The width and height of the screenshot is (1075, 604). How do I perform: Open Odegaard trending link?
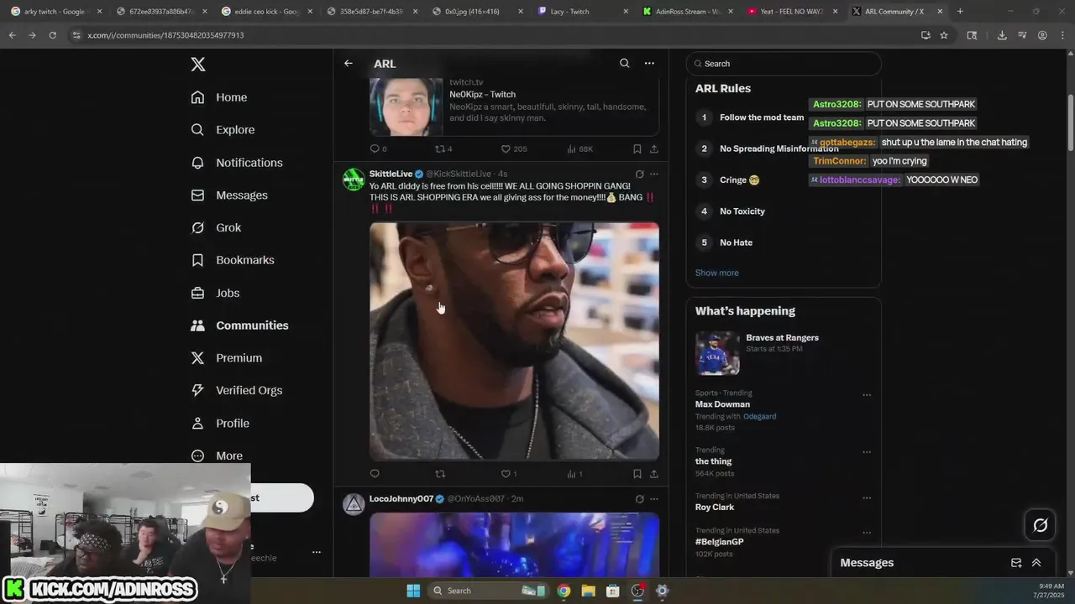point(759,416)
